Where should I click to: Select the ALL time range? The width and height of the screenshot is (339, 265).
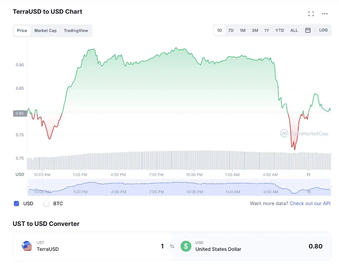[294, 30]
